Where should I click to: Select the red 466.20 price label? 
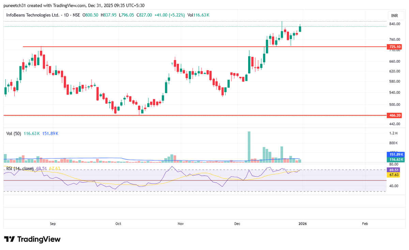[x=394, y=116]
